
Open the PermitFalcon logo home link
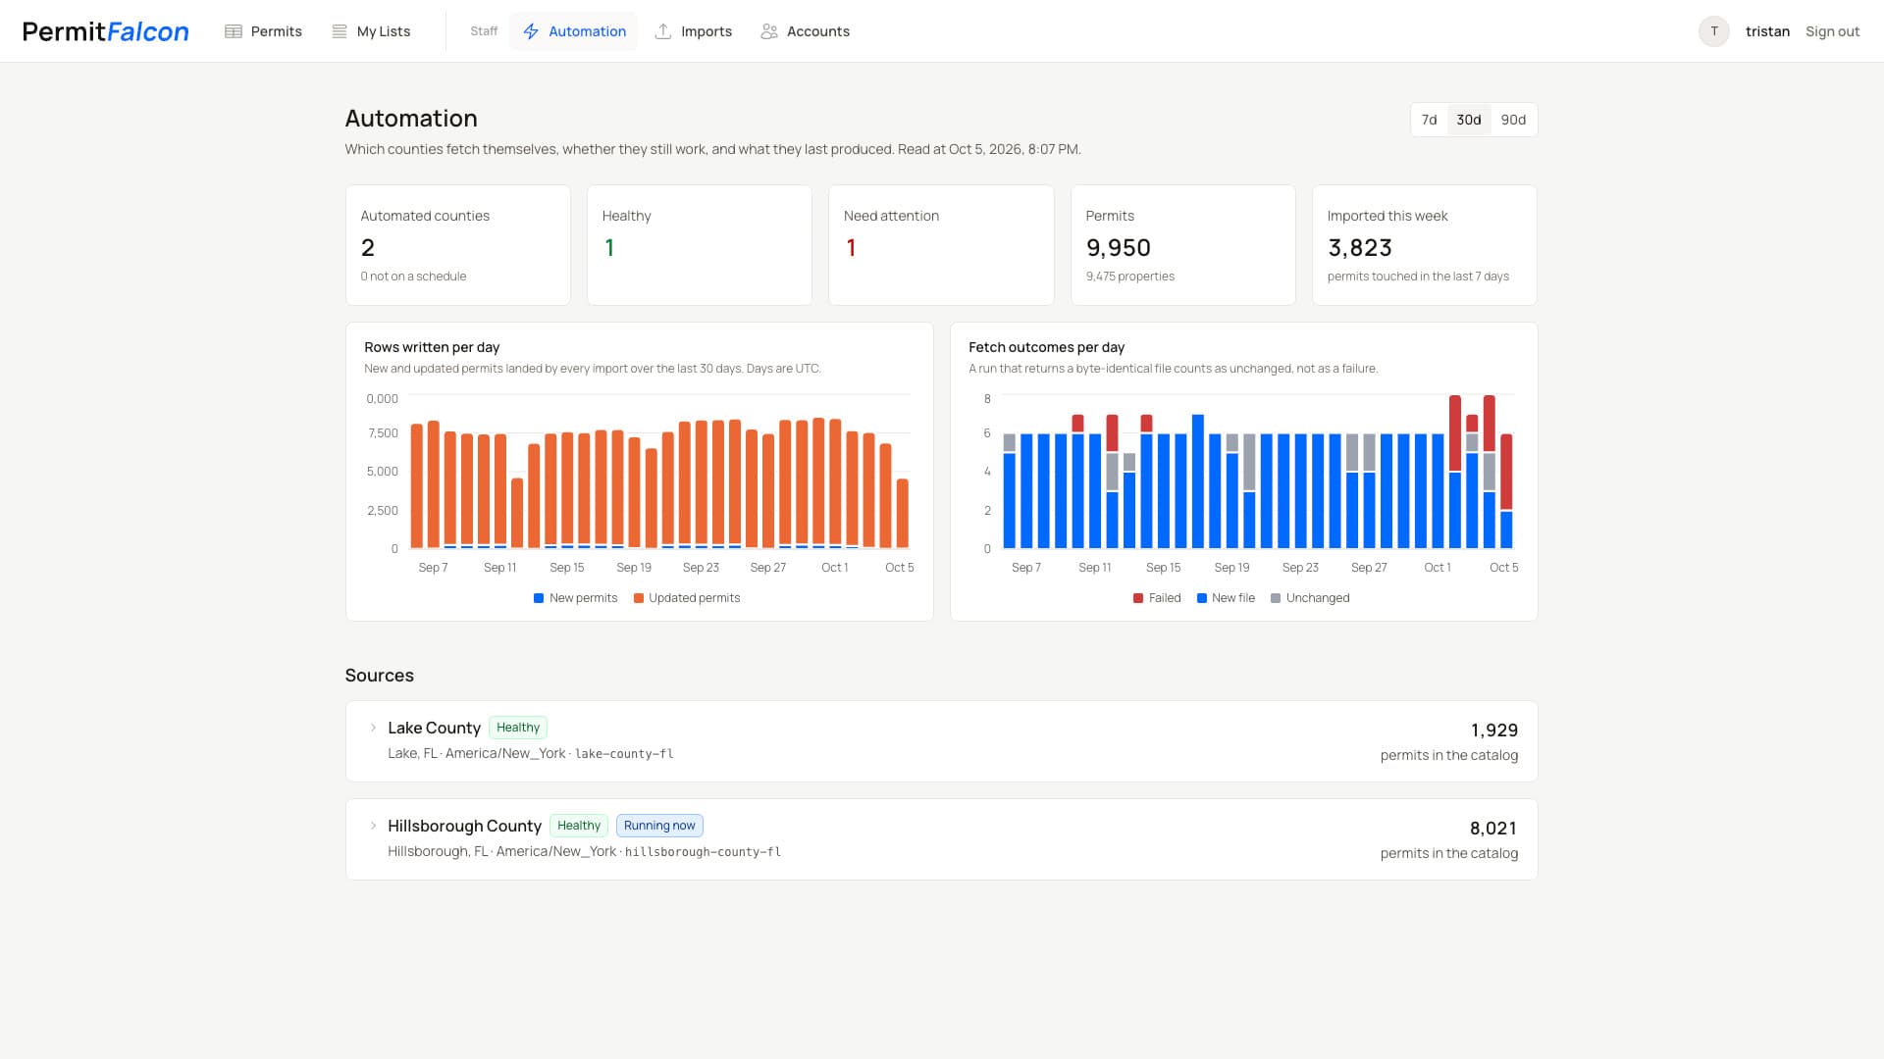point(106,31)
